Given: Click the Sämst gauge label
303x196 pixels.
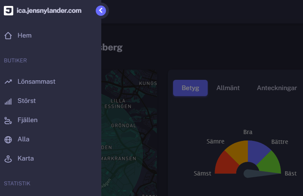Looking at the screenshot, I should [x=202, y=173].
